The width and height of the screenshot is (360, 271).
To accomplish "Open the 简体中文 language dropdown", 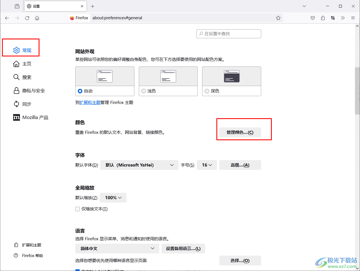I will pos(117,249).
